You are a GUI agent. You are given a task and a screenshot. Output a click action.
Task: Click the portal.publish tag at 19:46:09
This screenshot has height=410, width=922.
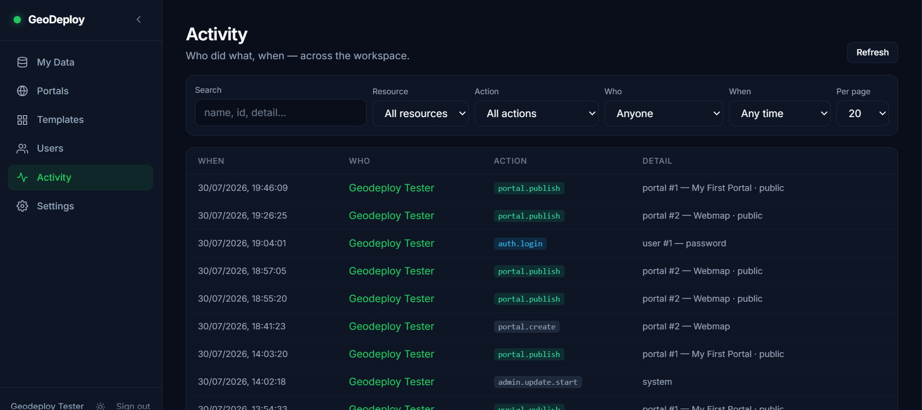tap(529, 188)
